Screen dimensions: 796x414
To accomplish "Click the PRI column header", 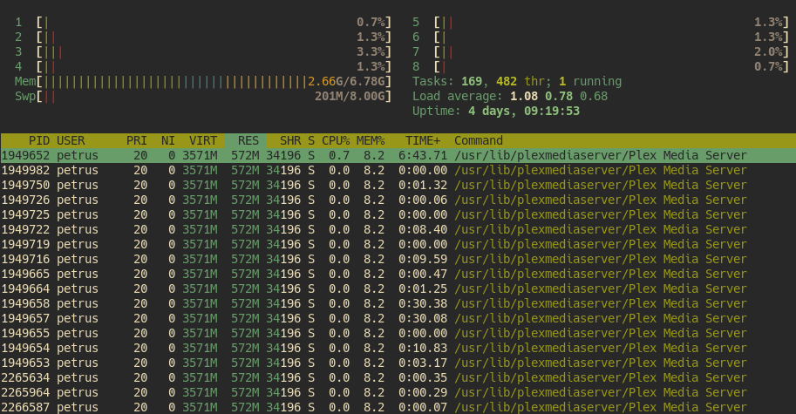I will pos(137,140).
